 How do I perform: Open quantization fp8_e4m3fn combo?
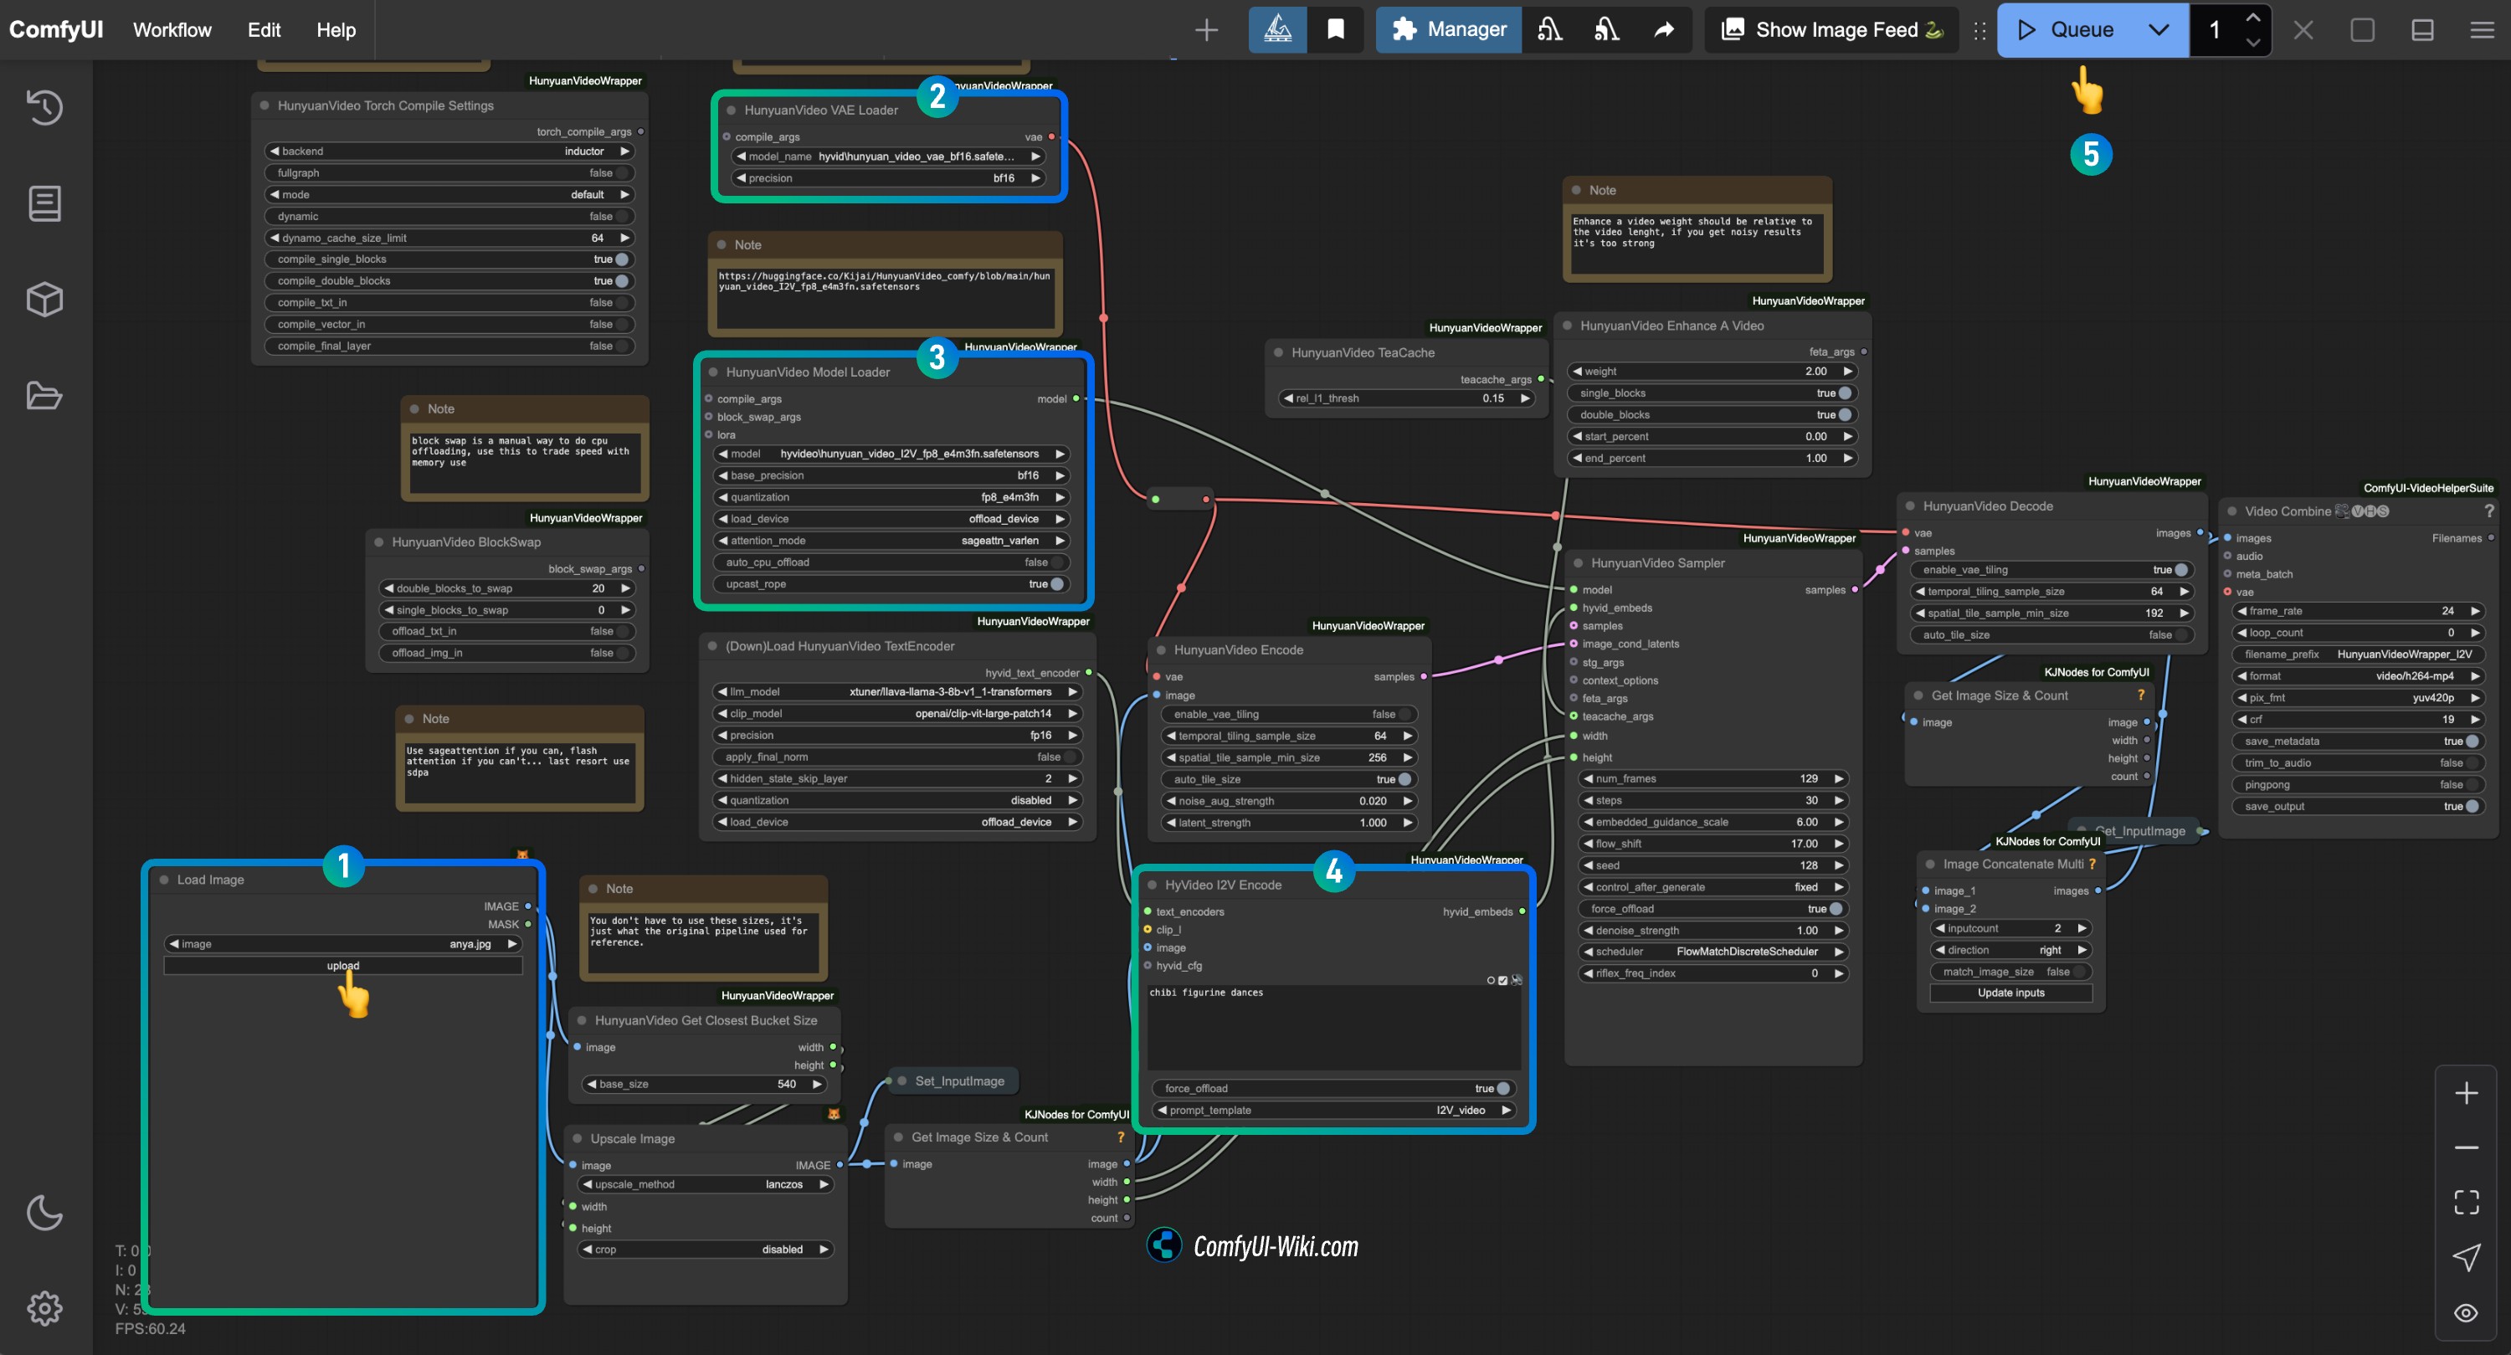point(891,497)
